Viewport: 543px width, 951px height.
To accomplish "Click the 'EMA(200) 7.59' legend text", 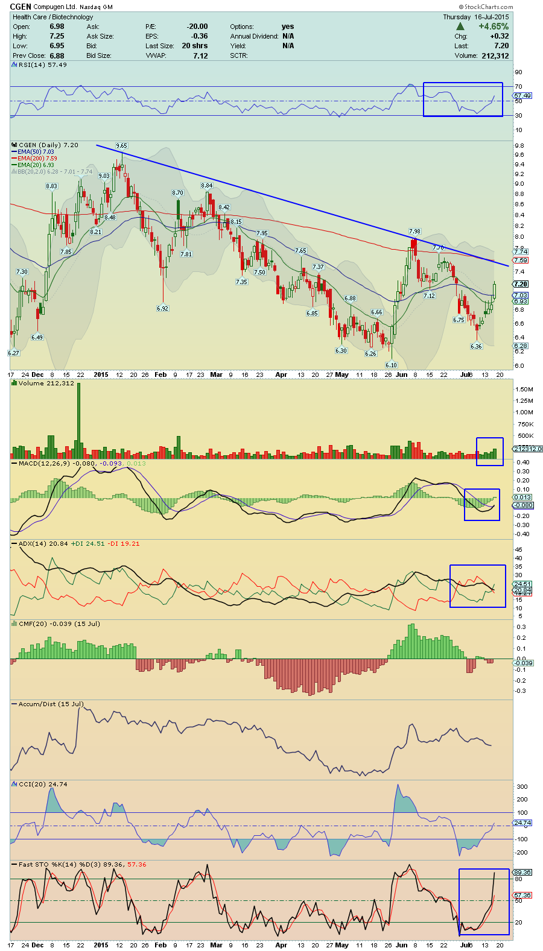I will click(37, 159).
